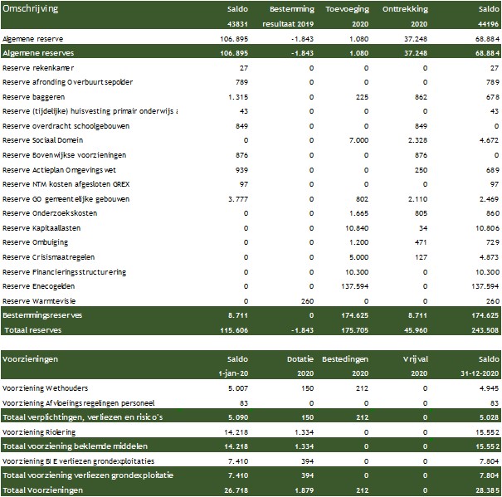Select the 'Voorziening Riolering' row label
502x497 pixels.
point(41,431)
